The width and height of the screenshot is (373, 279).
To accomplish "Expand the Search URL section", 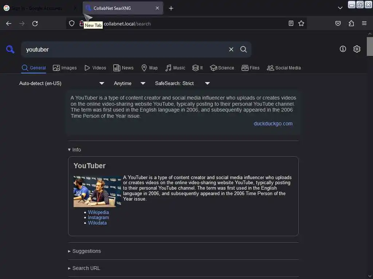I will [84, 268].
